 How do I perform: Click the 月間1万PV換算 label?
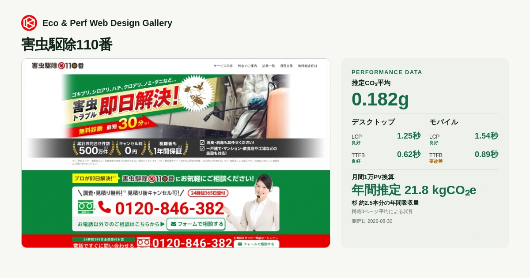[x=373, y=177]
